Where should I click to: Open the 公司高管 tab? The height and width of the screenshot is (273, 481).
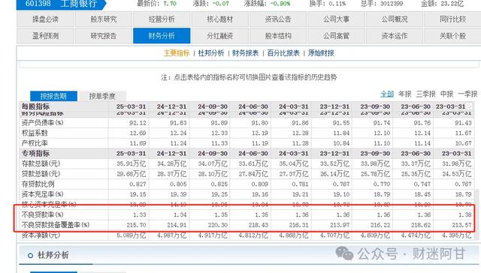point(336,36)
